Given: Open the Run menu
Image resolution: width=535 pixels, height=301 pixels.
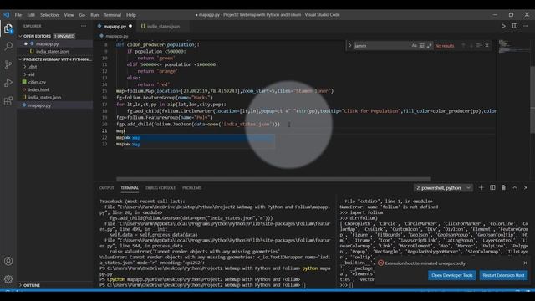Looking at the screenshot, I should point(94,15).
